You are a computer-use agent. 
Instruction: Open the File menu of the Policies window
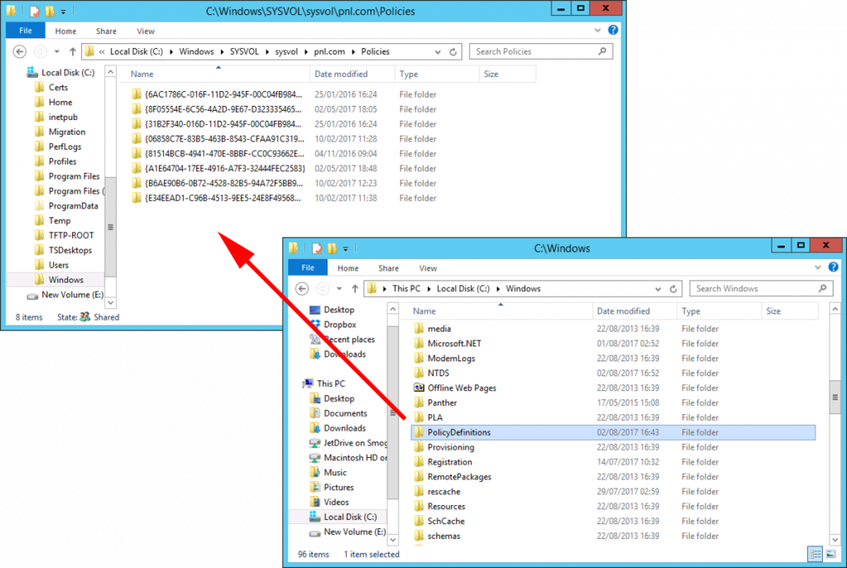25,30
